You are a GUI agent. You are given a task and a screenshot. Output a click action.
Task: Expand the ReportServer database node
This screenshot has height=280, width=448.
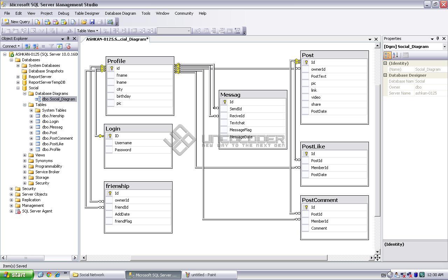[x=18, y=77]
